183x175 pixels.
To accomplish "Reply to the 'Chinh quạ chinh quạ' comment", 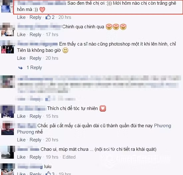I will click(x=35, y=35).
